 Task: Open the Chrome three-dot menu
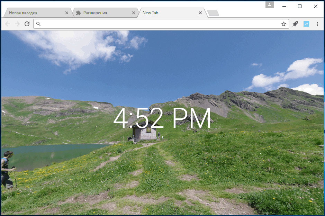pos(317,24)
